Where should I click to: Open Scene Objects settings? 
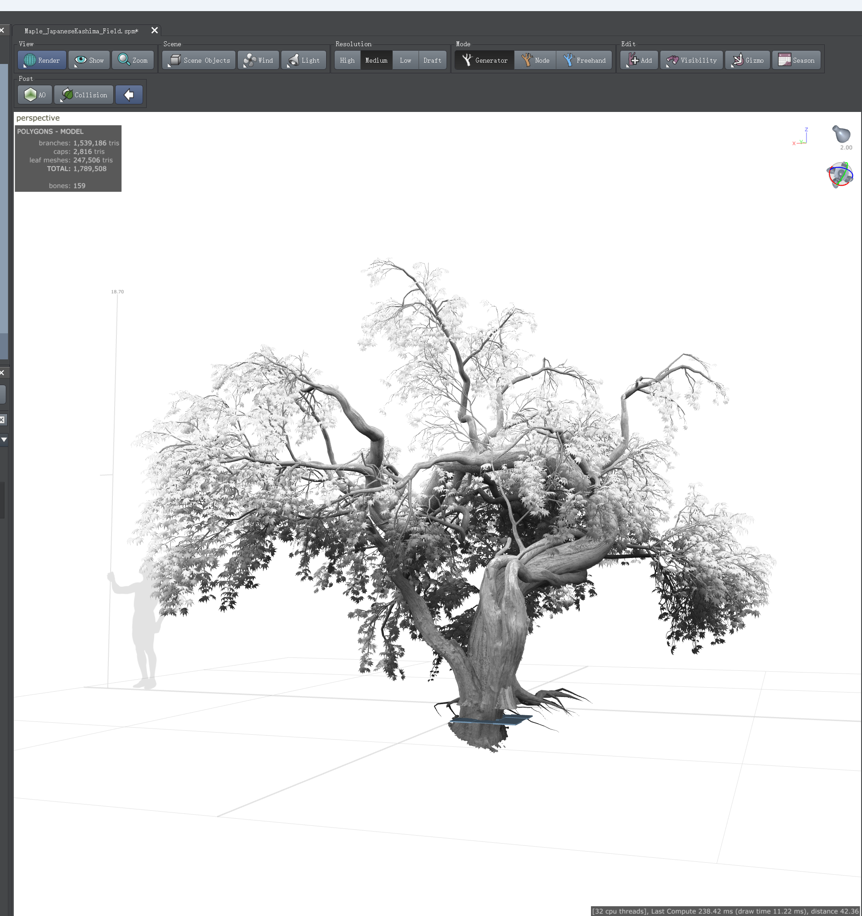[x=199, y=60]
